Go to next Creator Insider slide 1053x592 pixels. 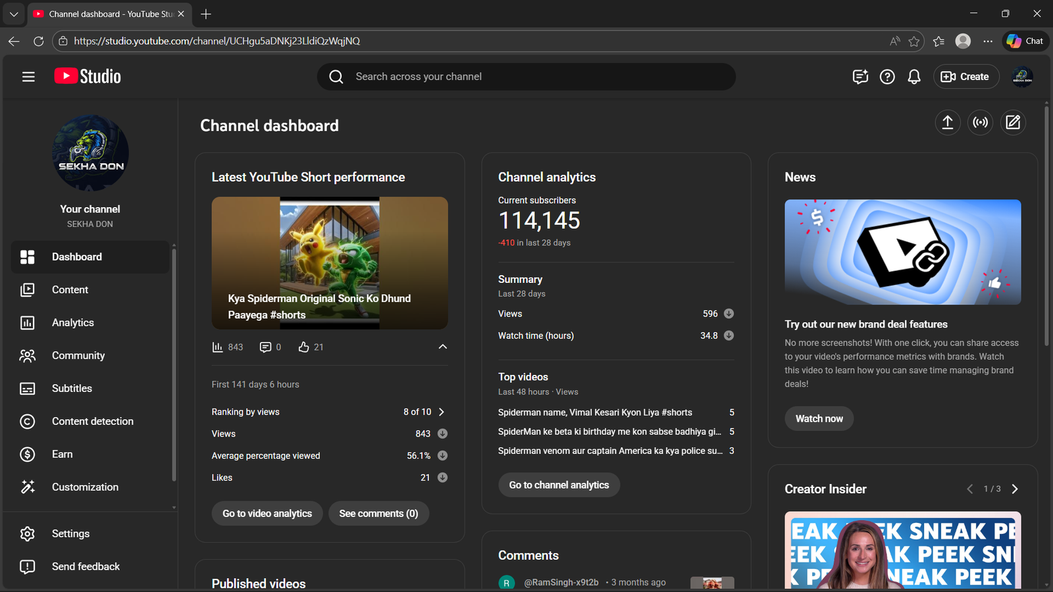(x=1015, y=489)
